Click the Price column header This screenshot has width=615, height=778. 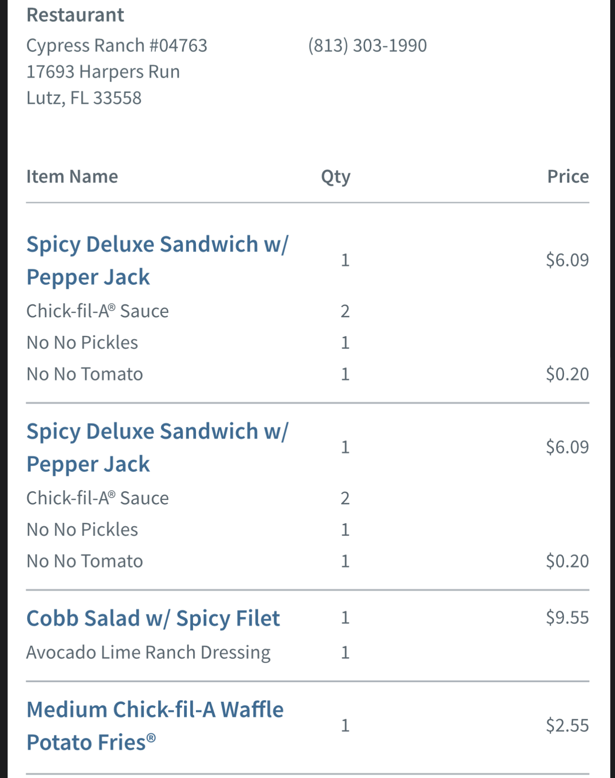(x=567, y=176)
